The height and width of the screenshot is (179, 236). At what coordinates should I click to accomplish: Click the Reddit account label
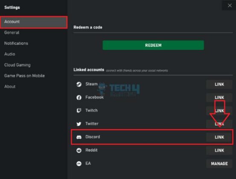coord(91,150)
